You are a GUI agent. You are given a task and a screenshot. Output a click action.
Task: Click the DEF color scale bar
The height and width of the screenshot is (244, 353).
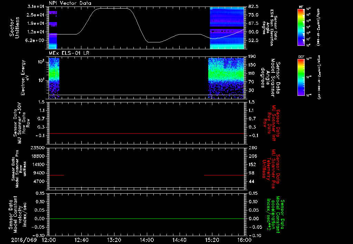(x=301, y=77)
